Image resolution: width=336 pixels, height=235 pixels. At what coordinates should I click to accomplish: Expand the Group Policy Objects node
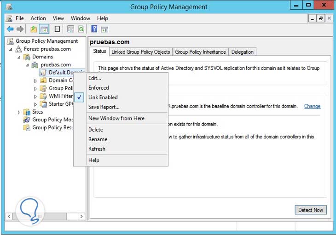coord(35,89)
